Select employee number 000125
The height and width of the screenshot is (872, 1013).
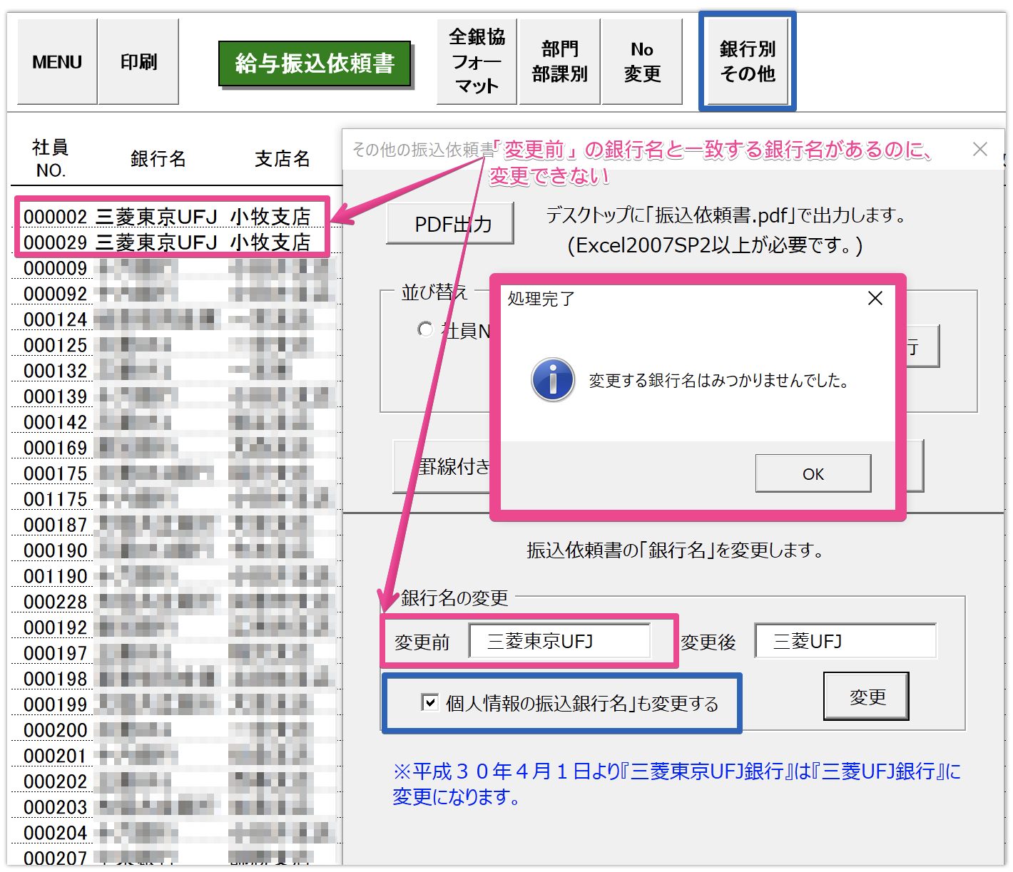(56, 345)
